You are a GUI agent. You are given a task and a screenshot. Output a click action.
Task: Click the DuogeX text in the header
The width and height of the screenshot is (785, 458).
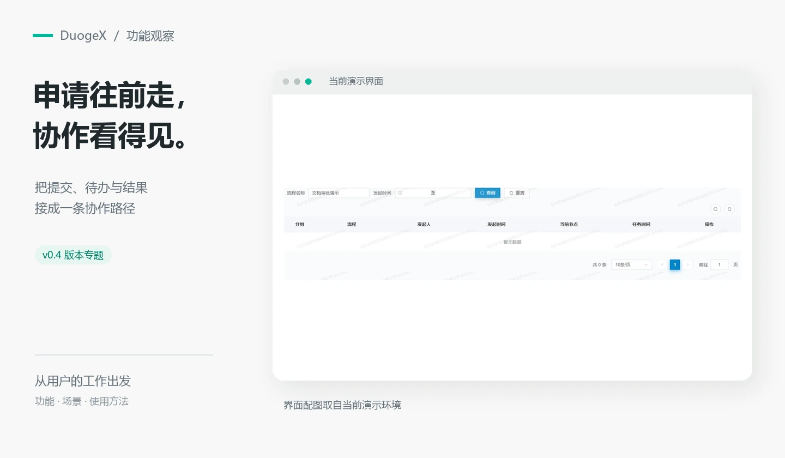pyautogui.click(x=83, y=36)
